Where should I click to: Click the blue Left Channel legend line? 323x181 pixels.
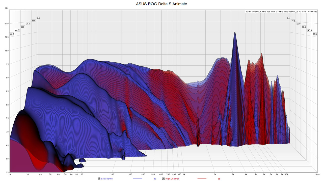coord(138,179)
